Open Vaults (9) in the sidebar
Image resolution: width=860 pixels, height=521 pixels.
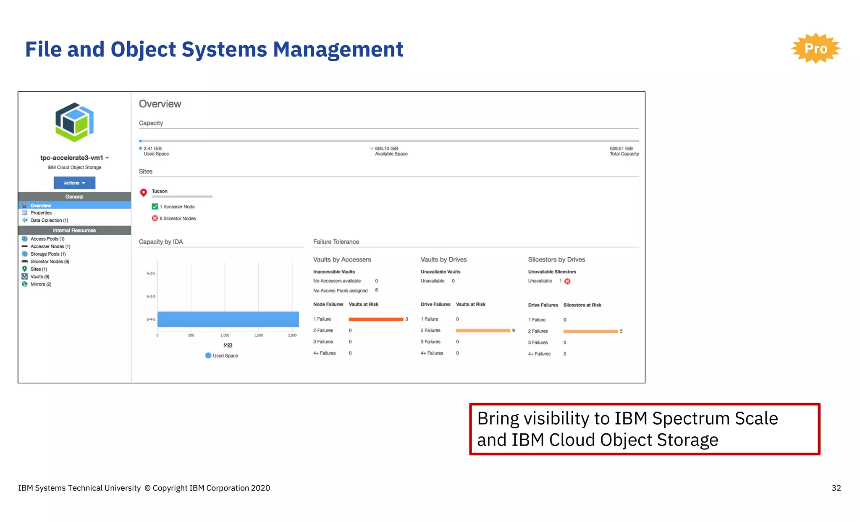tap(40, 277)
